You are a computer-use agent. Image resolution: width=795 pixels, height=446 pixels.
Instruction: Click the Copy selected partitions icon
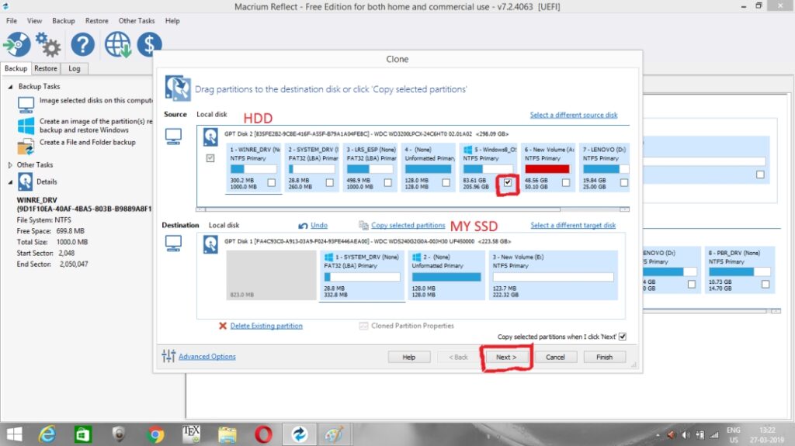(x=363, y=225)
